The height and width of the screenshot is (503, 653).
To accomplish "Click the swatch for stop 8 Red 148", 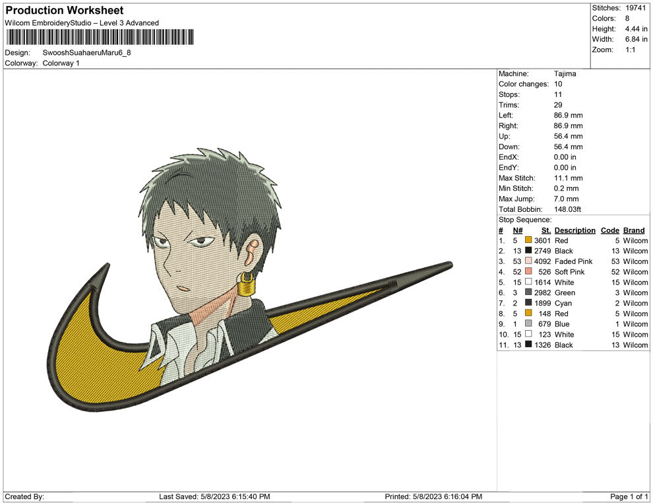I will pyautogui.click(x=528, y=313).
